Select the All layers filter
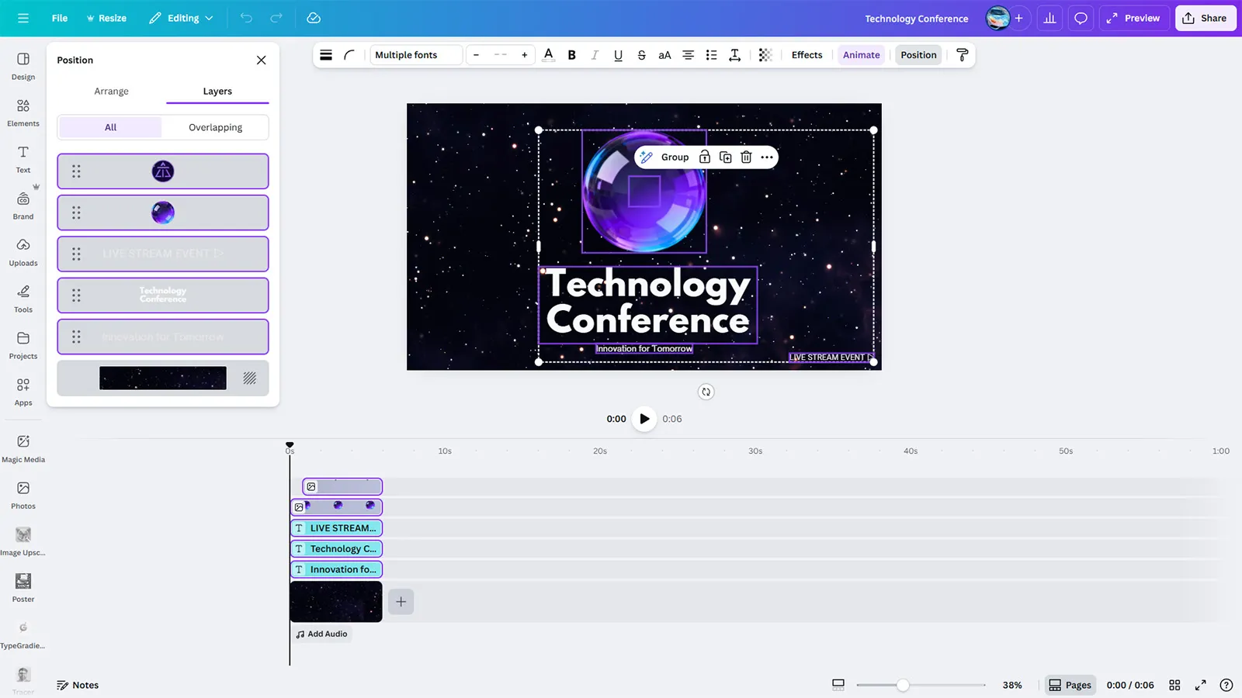Screen dimensions: 1242x698 [x=111, y=127]
